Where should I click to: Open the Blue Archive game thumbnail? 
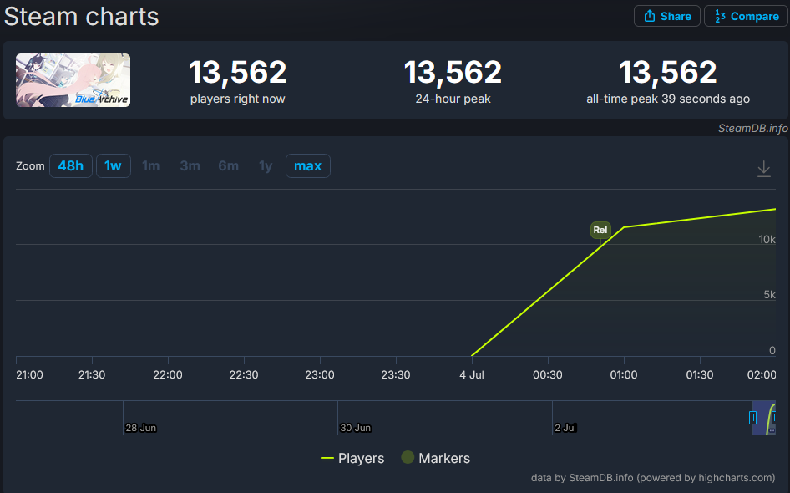(x=73, y=80)
